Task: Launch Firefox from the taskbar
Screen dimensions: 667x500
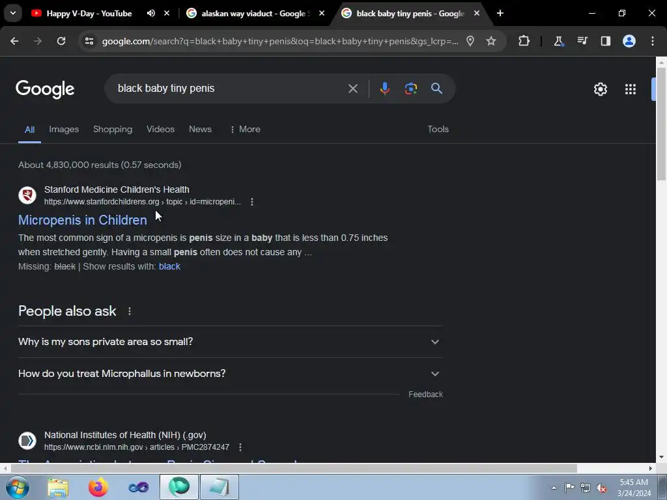Action: tap(98, 487)
